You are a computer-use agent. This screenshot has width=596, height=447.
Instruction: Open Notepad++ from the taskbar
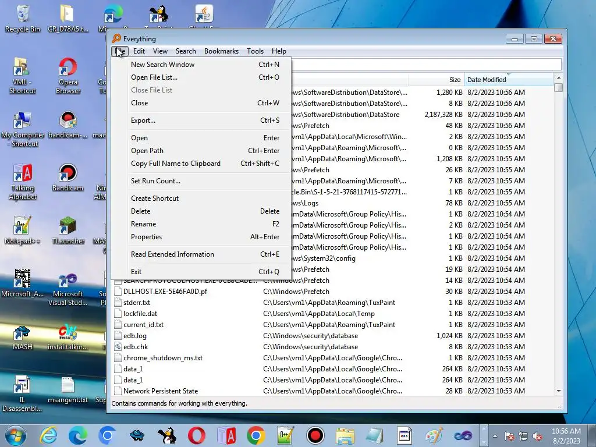(285, 435)
